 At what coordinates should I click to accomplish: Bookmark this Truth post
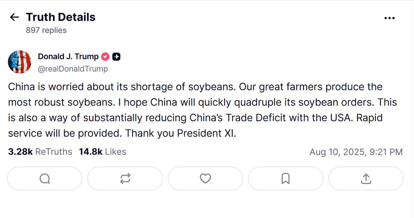[285, 179]
